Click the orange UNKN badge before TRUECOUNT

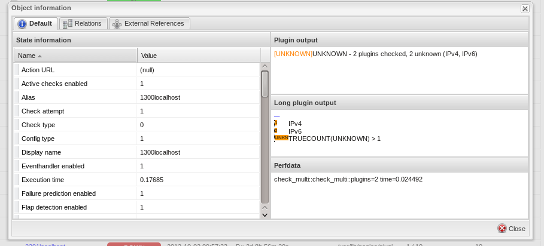click(x=281, y=138)
